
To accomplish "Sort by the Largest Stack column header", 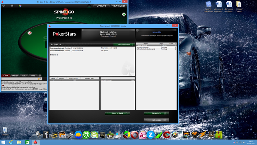I will click(73, 78).
